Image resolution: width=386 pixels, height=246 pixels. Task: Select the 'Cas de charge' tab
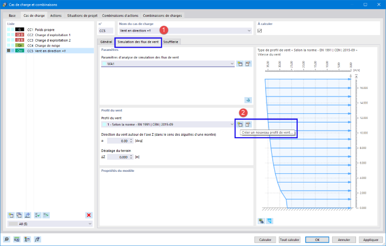[x=34, y=15]
